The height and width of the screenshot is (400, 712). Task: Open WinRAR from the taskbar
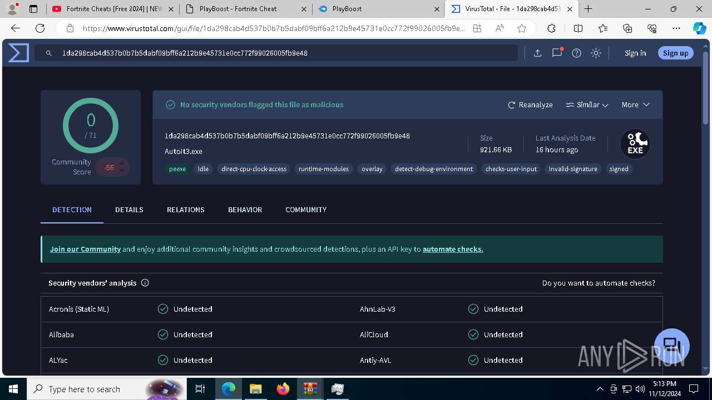(310, 389)
